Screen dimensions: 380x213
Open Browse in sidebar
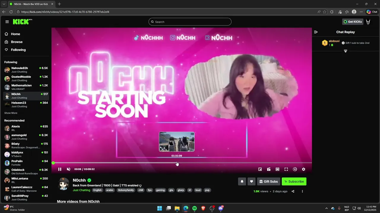point(14,42)
